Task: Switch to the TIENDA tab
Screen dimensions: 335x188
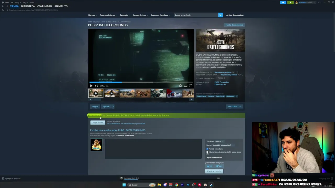Action: (x=14, y=6)
